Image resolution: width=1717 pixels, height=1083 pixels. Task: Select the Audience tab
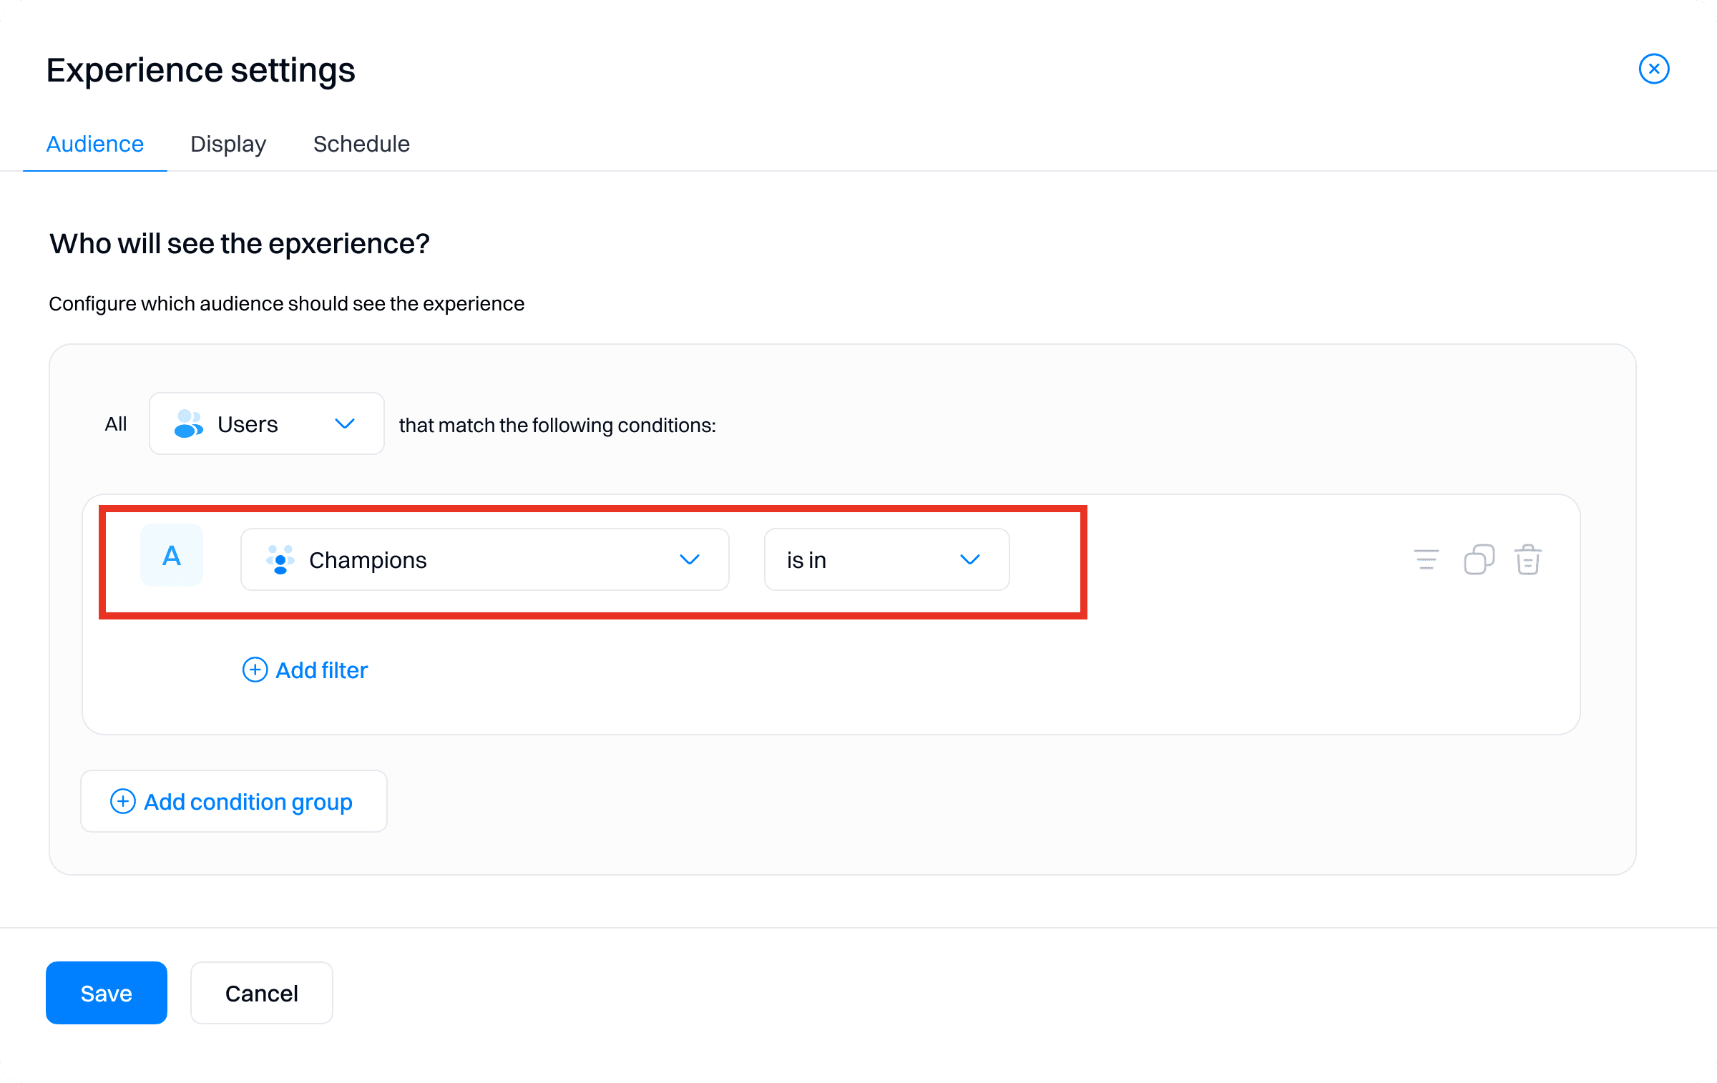tap(94, 144)
